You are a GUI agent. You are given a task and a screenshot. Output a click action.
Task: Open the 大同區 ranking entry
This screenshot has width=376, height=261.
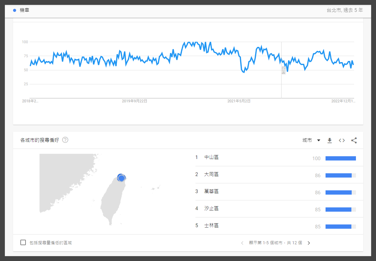click(x=211, y=175)
